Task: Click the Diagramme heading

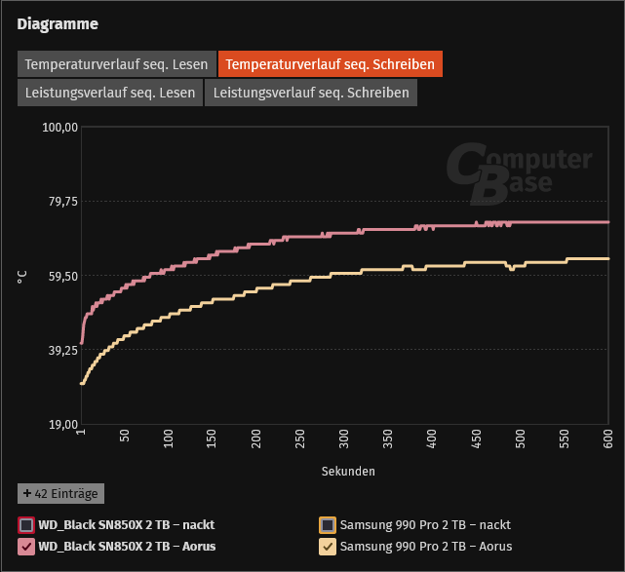Action: click(x=58, y=24)
